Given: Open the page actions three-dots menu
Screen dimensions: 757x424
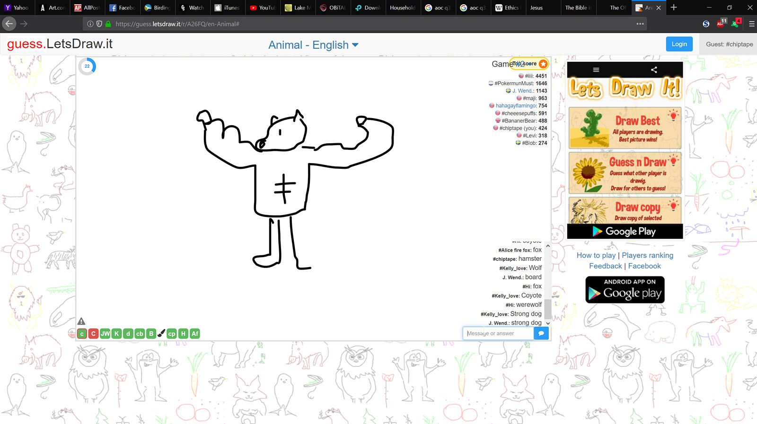Looking at the screenshot, I should tap(640, 24).
